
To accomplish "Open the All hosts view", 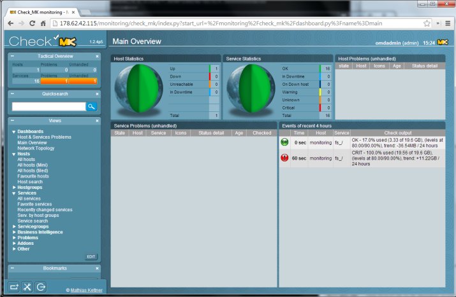I will (x=26, y=160).
